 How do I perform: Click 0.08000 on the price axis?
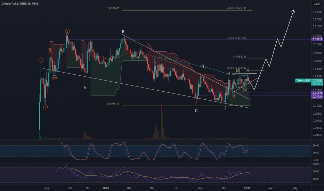pos(317,53)
